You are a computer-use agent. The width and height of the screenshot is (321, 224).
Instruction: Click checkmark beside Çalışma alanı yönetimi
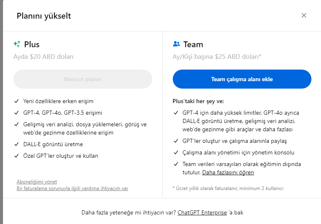click(x=176, y=152)
